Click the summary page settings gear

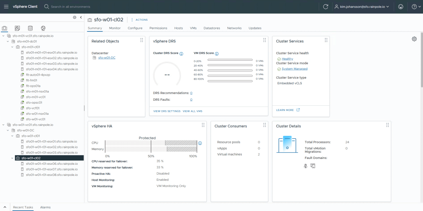[414, 39]
